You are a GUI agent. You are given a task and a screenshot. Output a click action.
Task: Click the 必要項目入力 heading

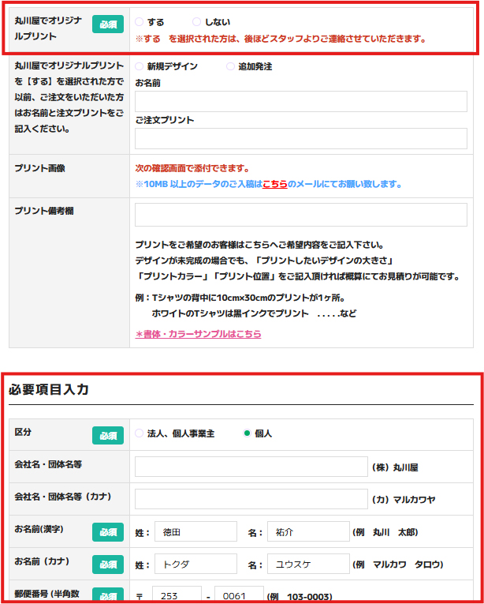pyautogui.click(x=49, y=389)
